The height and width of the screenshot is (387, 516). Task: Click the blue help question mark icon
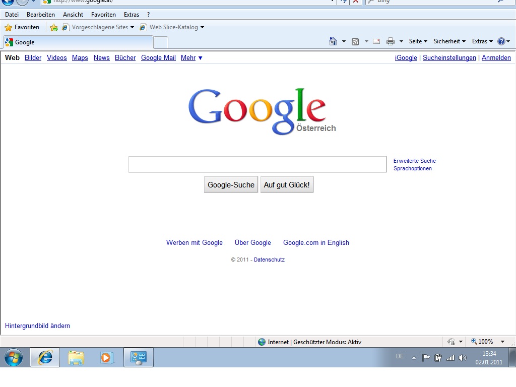click(x=501, y=41)
